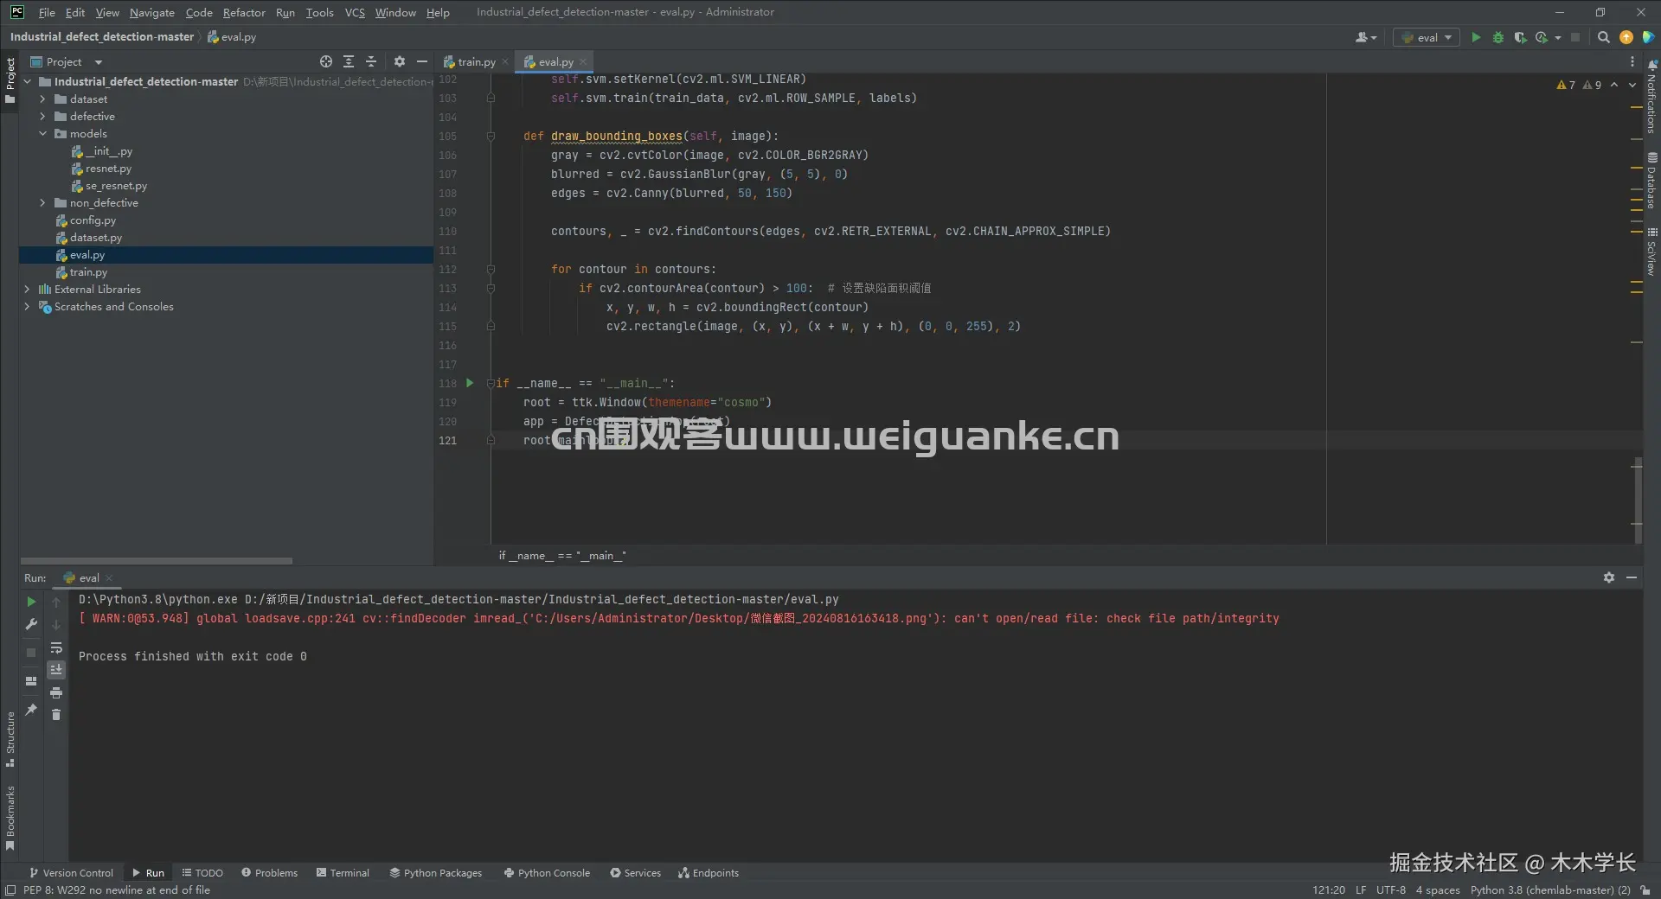This screenshot has height=899, width=1661.
Task: Print the Run console output
Action: pyautogui.click(x=56, y=692)
